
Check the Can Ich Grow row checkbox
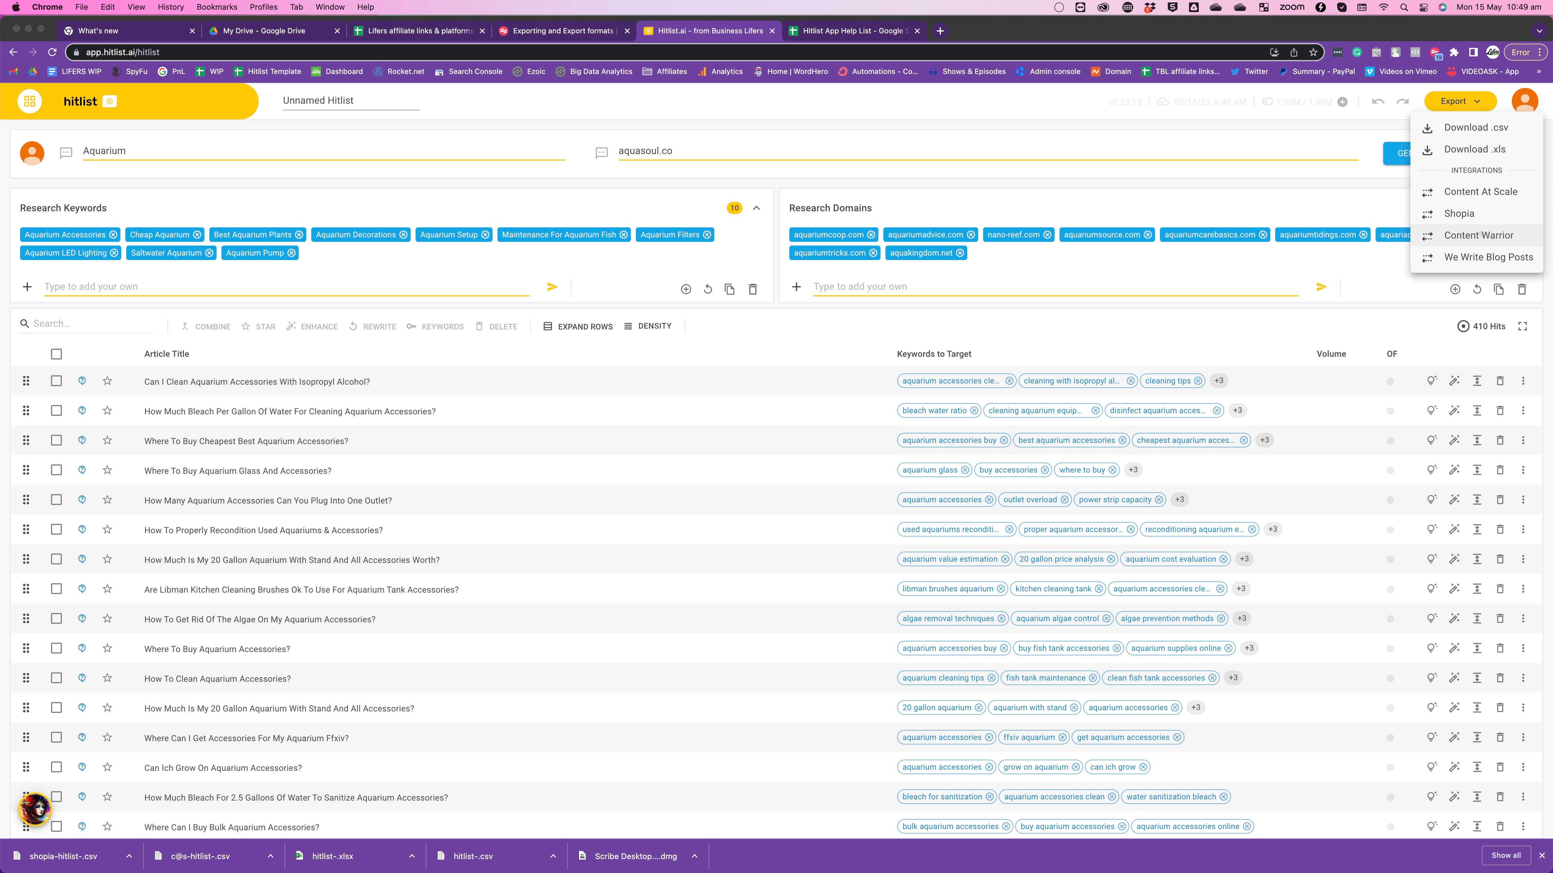pyautogui.click(x=56, y=767)
